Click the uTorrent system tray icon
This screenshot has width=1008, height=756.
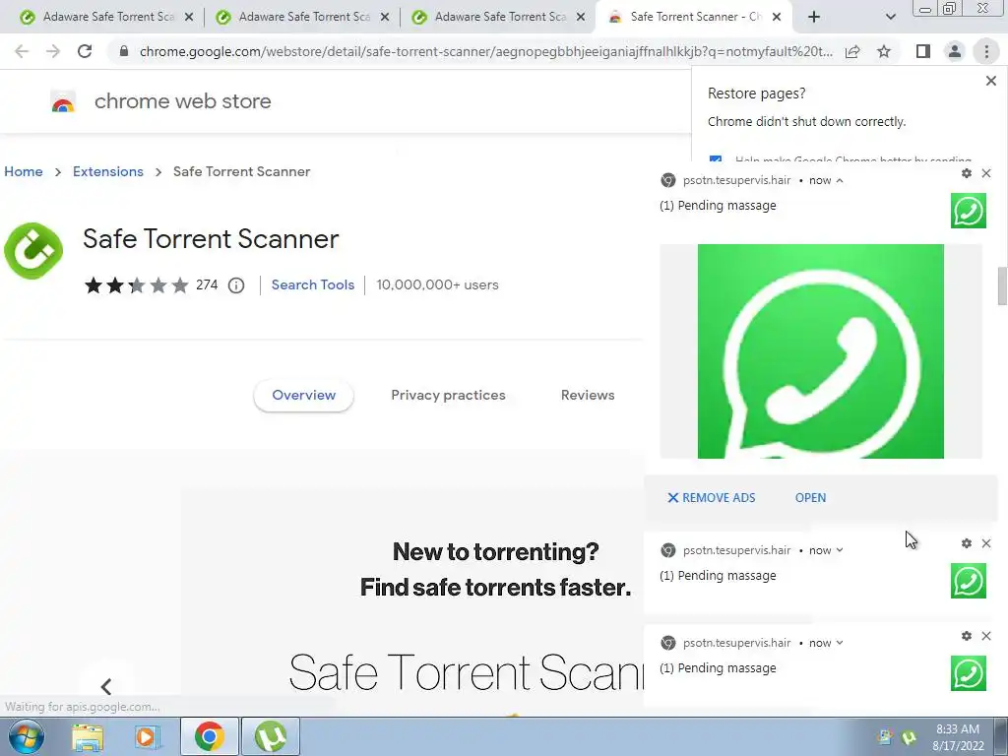[909, 736]
